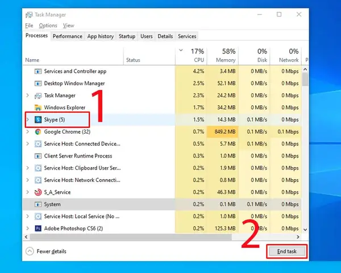The height and width of the screenshot is (273, 341).
Task: Click the Google Chrome icon in process list
Action: pos(38,132)
